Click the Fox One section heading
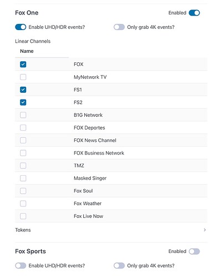The image size is (219, 278). (x=27, y=13)
